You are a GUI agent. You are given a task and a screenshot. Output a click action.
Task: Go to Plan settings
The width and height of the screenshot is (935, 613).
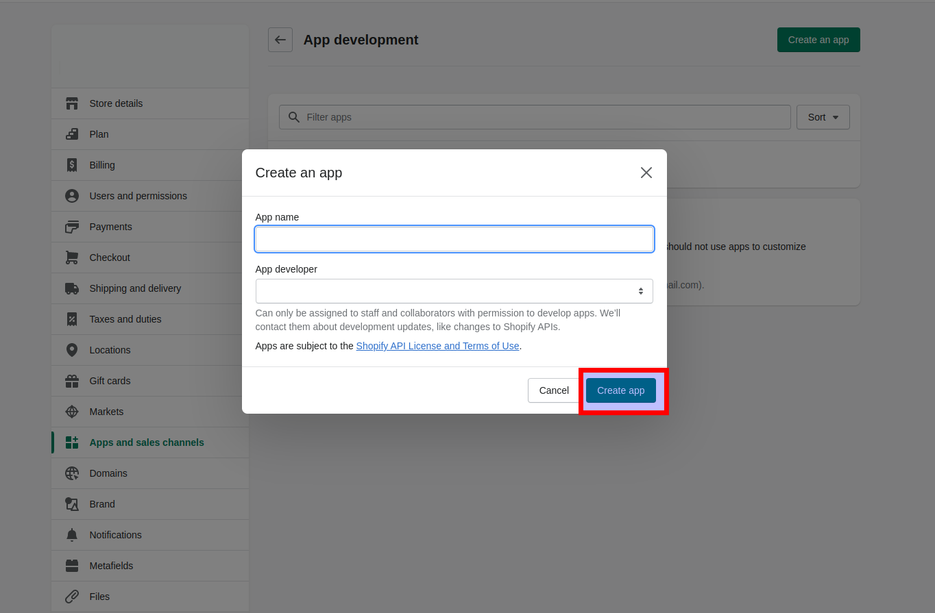click(x=150, y=134)
